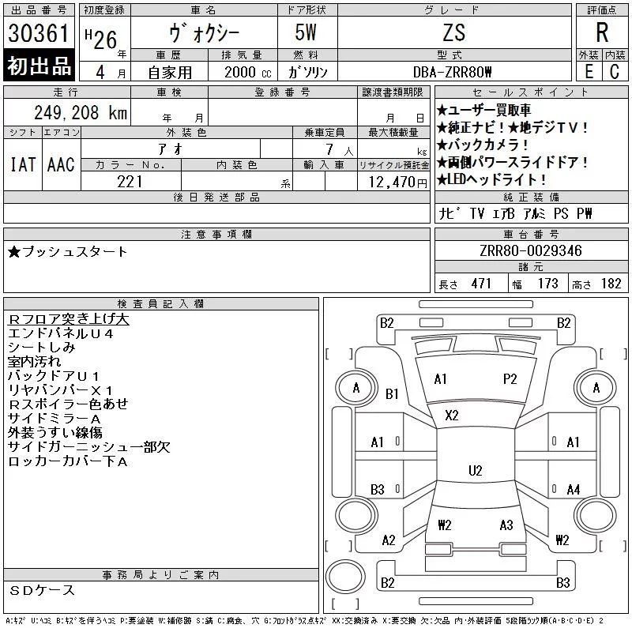
Task: Click the 検査員記入欄 section header
Action: click(161, 303)
